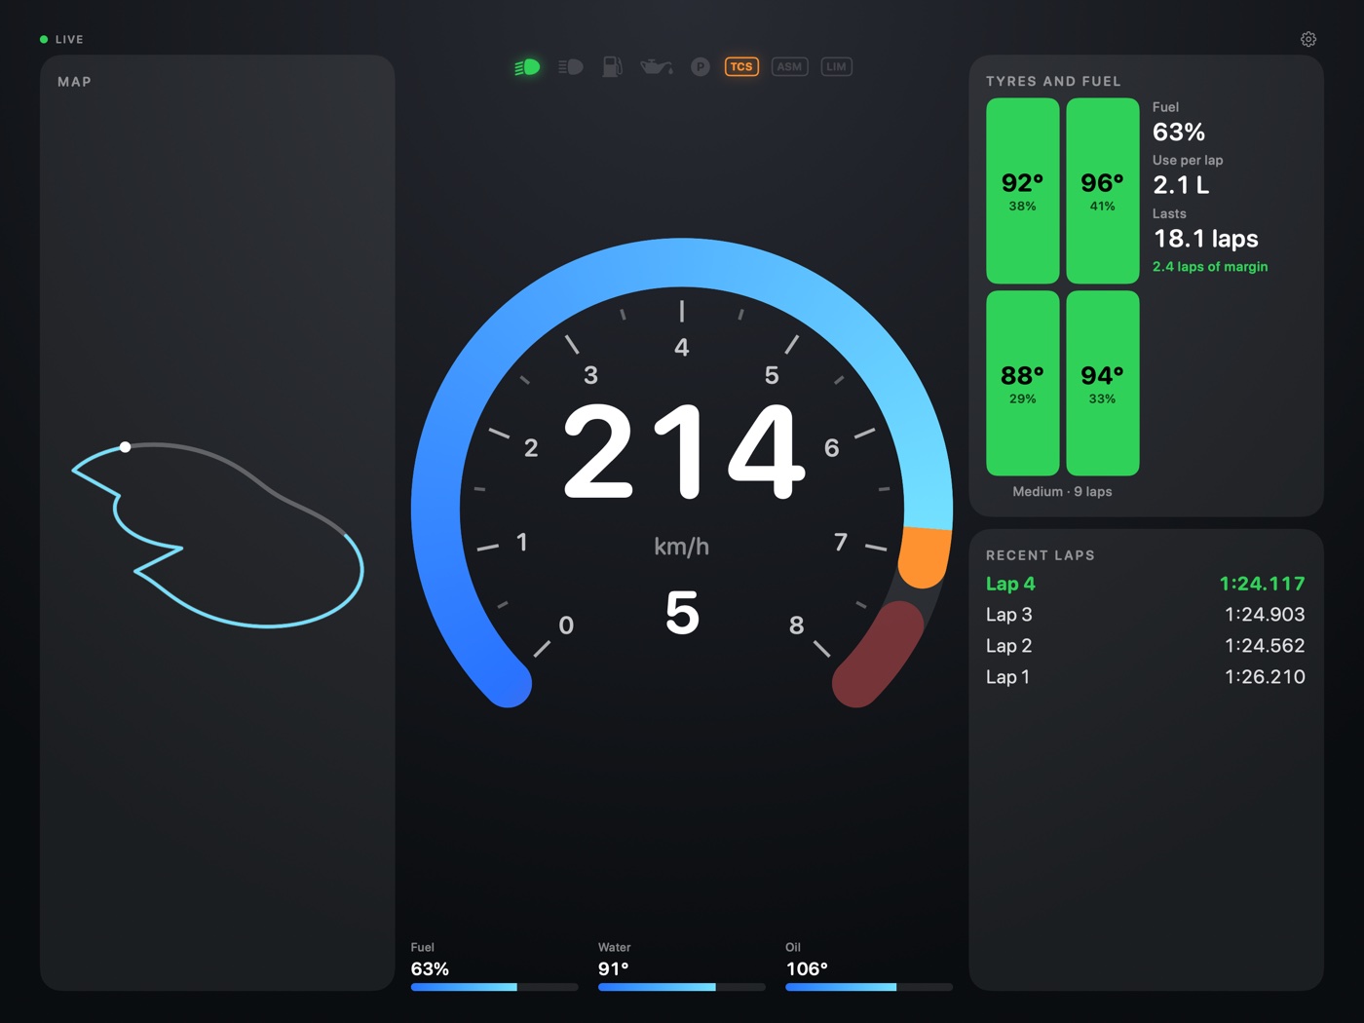Screen dimensions: 1364x1023
Task: Click the 2.4 laps of margin text
Action: [x=1210, y=267]
